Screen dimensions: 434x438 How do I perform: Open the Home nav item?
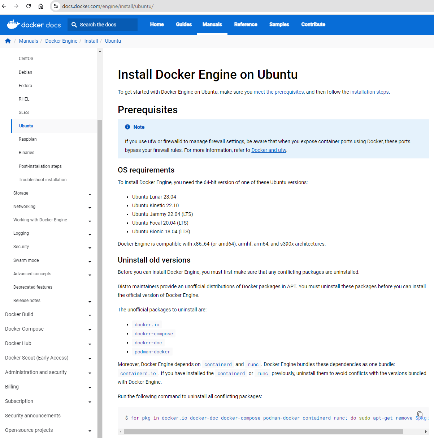coord(157,24)
